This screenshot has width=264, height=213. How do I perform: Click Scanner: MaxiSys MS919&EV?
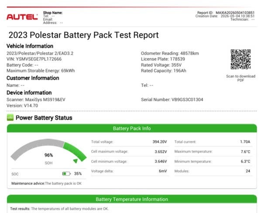tap(36, 100)
